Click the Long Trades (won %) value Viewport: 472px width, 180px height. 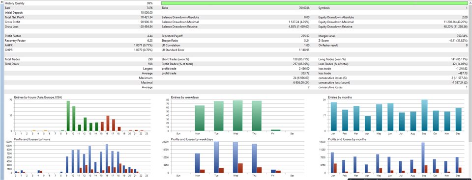tap(459, 59)
